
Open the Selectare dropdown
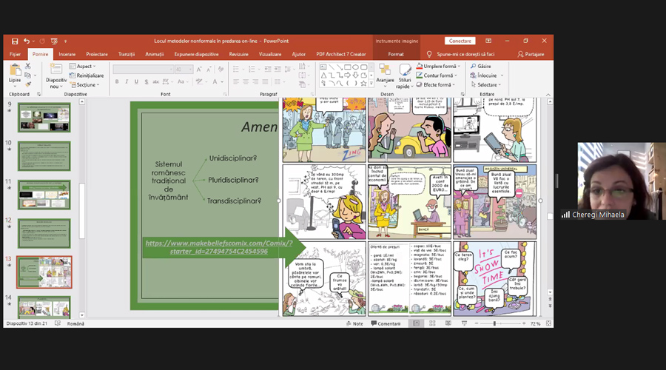coord(486,84)
